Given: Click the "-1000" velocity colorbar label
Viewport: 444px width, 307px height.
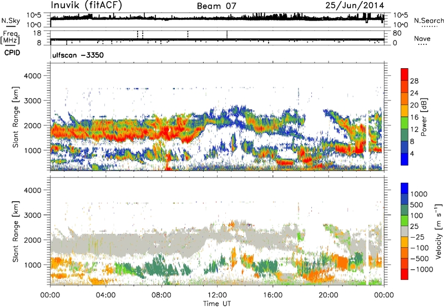Looking at the screenshot, I should [x=422, y=269].
